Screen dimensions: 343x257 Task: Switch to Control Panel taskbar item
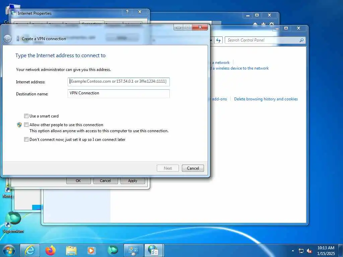(134, 250)
